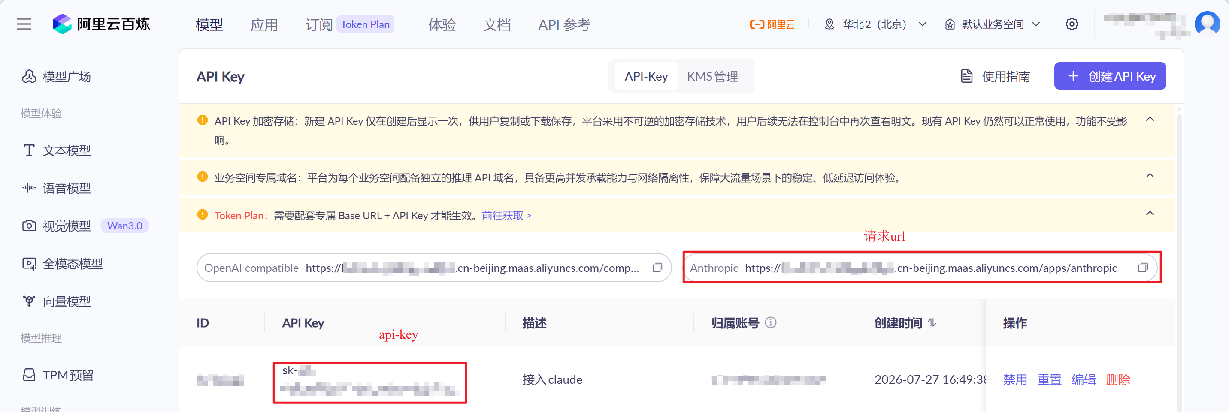The height and width of the screenshot is (412, 1229).
Task: Click the 向量模型 sidebar icon
Action: tap(29, 301)
